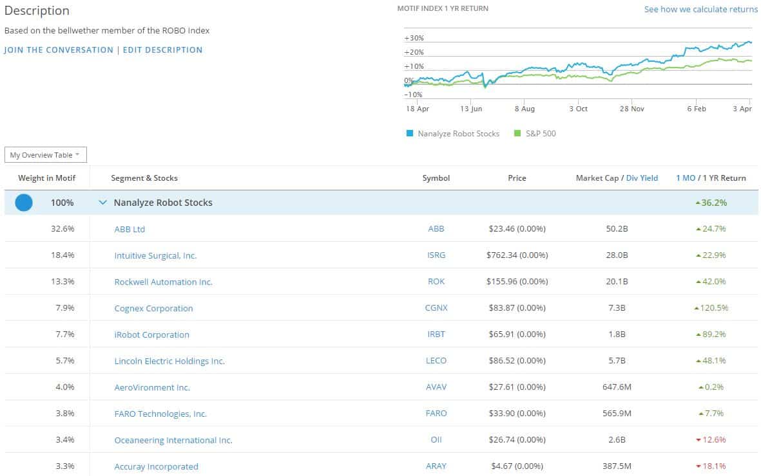Screen dimensions: 761x476
Task: Click the $23.46 (0.00%) price cell
Action: click(517, 229)
